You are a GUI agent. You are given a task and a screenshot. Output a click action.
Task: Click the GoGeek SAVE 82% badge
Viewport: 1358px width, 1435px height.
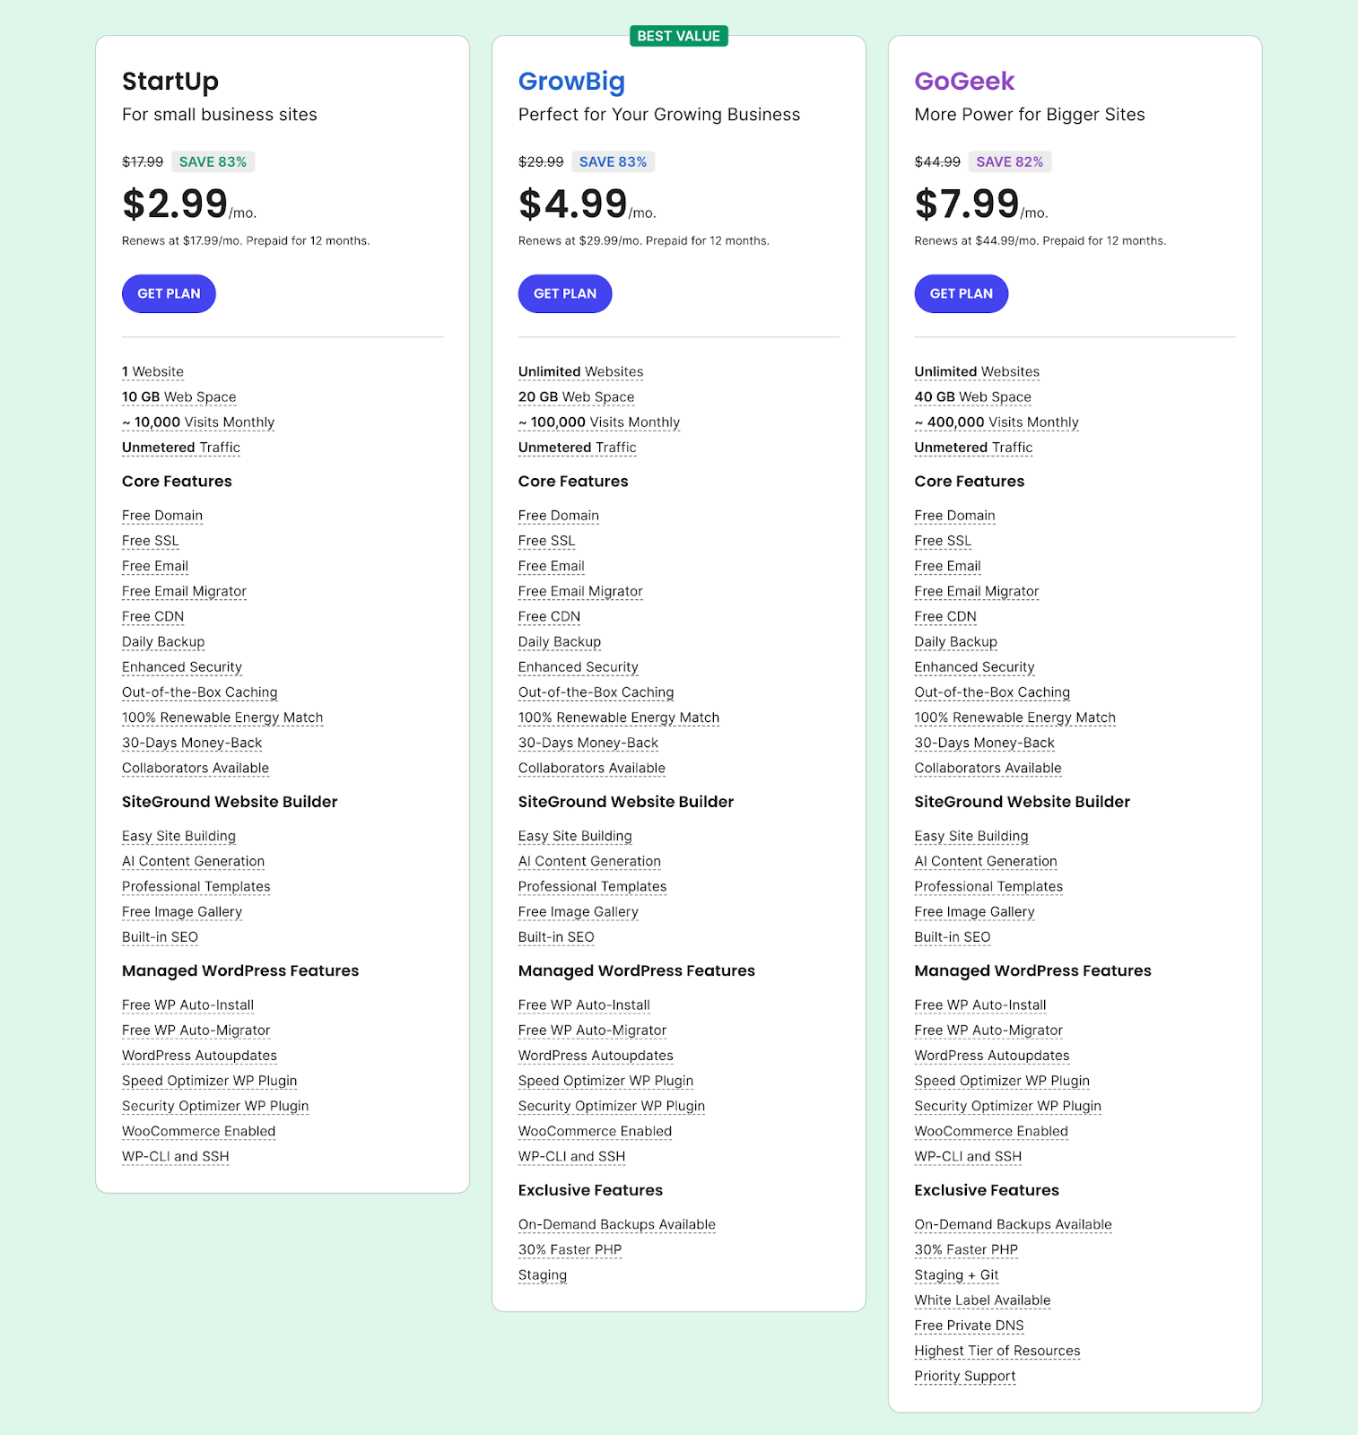(1009, 161)
